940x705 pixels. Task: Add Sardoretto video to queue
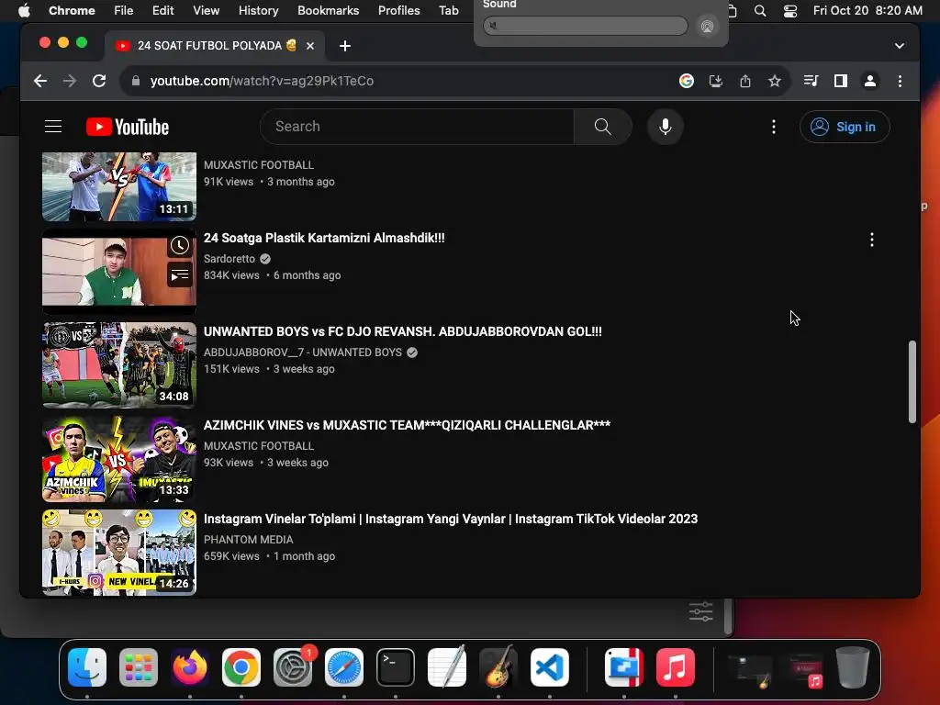tap(180, 275)
